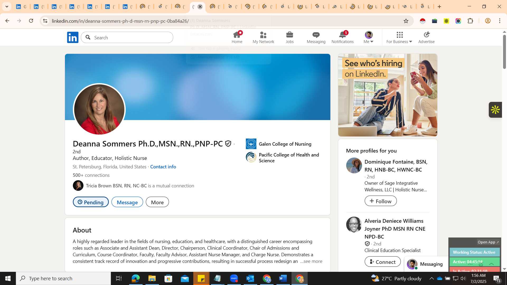Viewport: 507px width, 285px height.
Task: Click Alveria Williams Joyner's profile picture
Action: [354, 225]
